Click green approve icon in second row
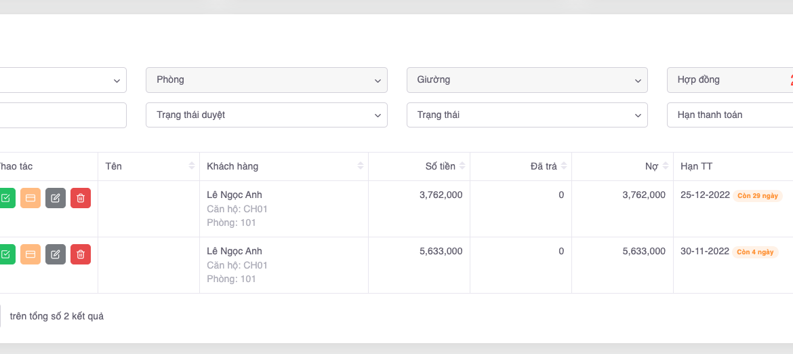The image size is (793, 354). [x=6, y=254]
